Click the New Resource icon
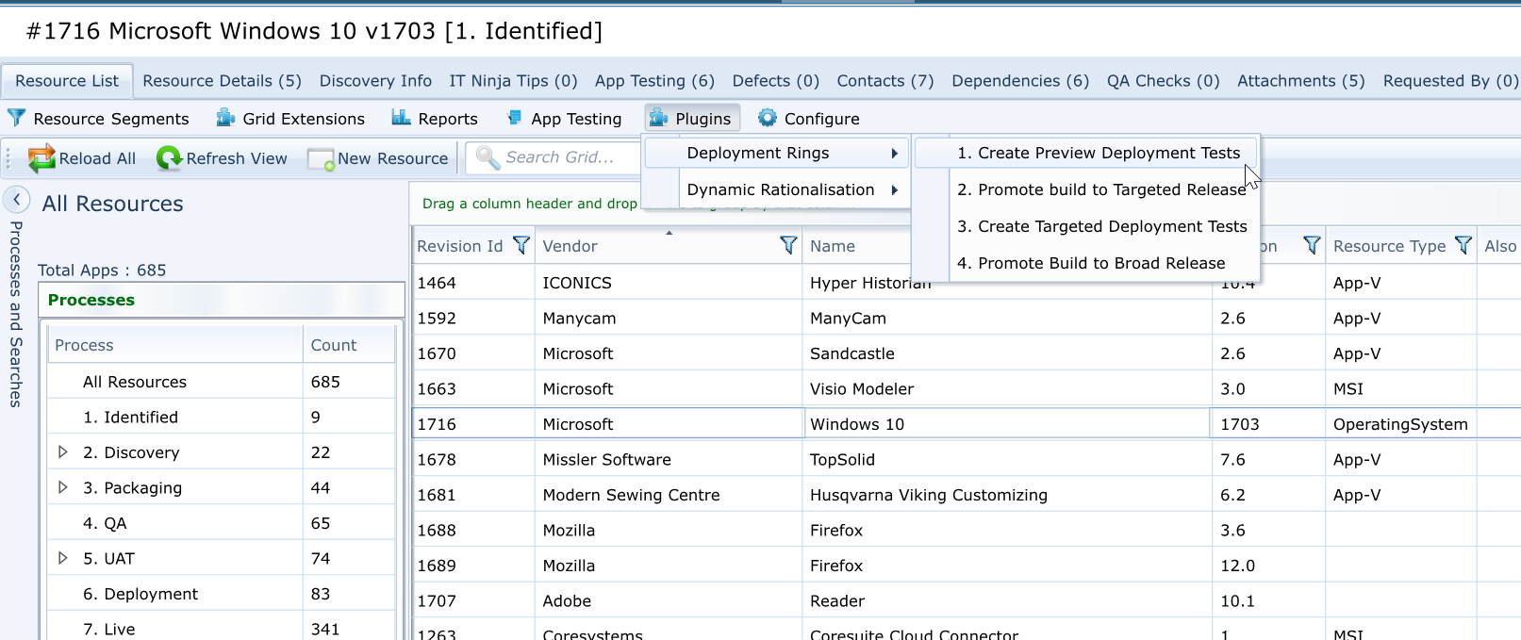The image size is (1521, 640). tap(322, 159)
